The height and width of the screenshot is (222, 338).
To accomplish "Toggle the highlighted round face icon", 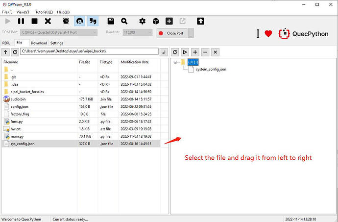I will (79, 21).
